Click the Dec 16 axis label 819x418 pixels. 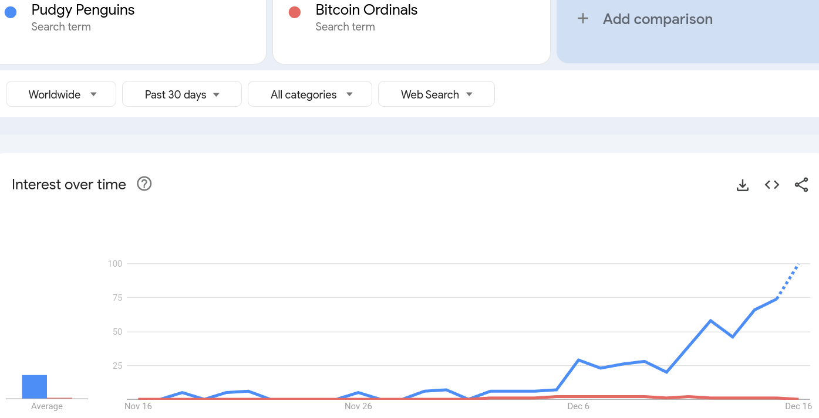798,406
